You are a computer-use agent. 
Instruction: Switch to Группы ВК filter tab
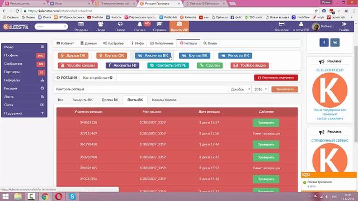pos(110,100)
